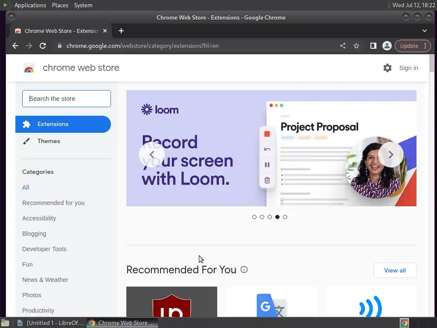Select third carousel dot indicator
The image size is (437, 328).
270,217
